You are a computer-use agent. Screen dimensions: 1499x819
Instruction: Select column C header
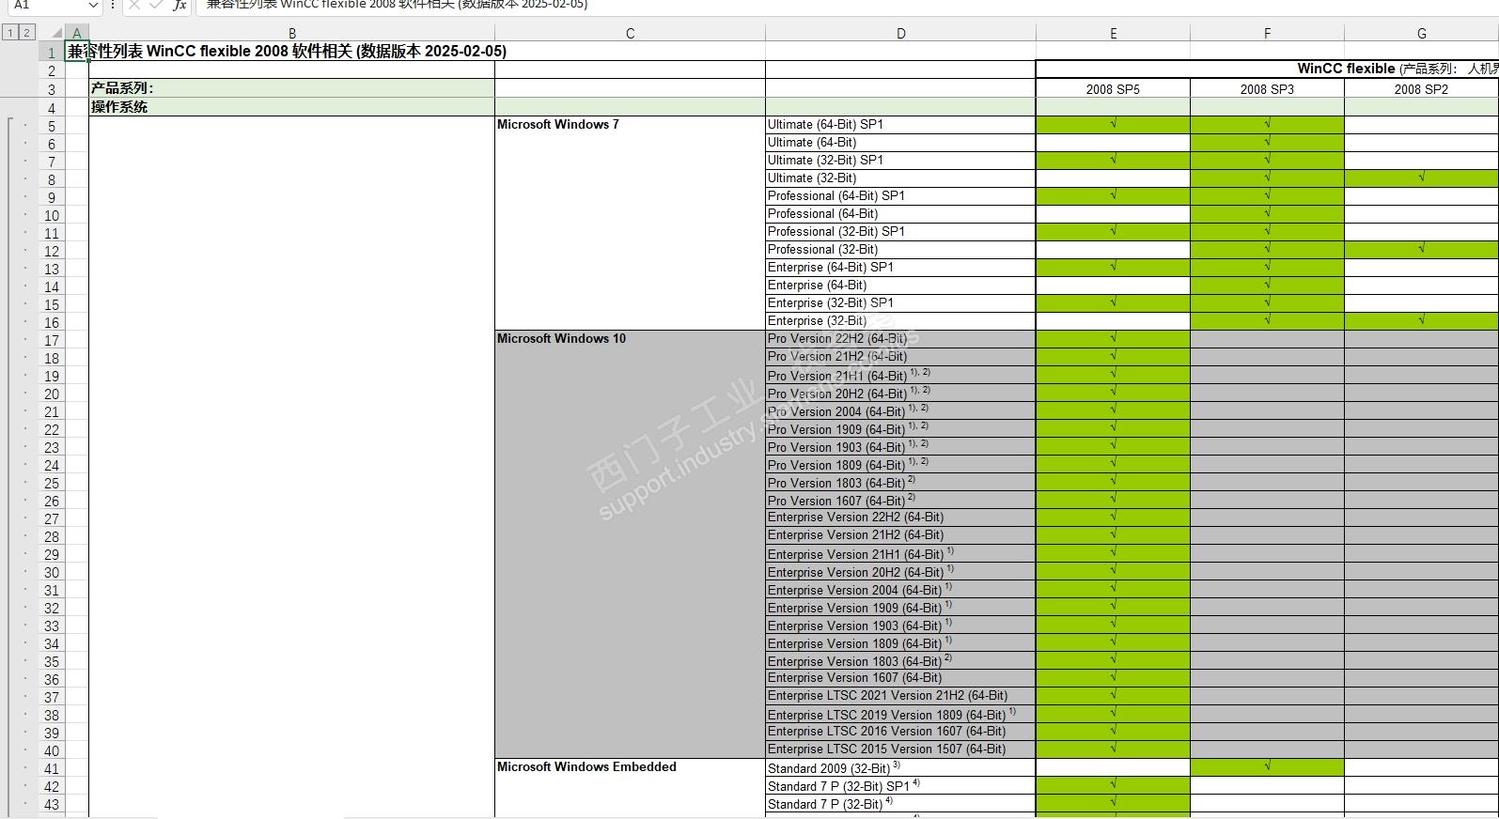630,34
